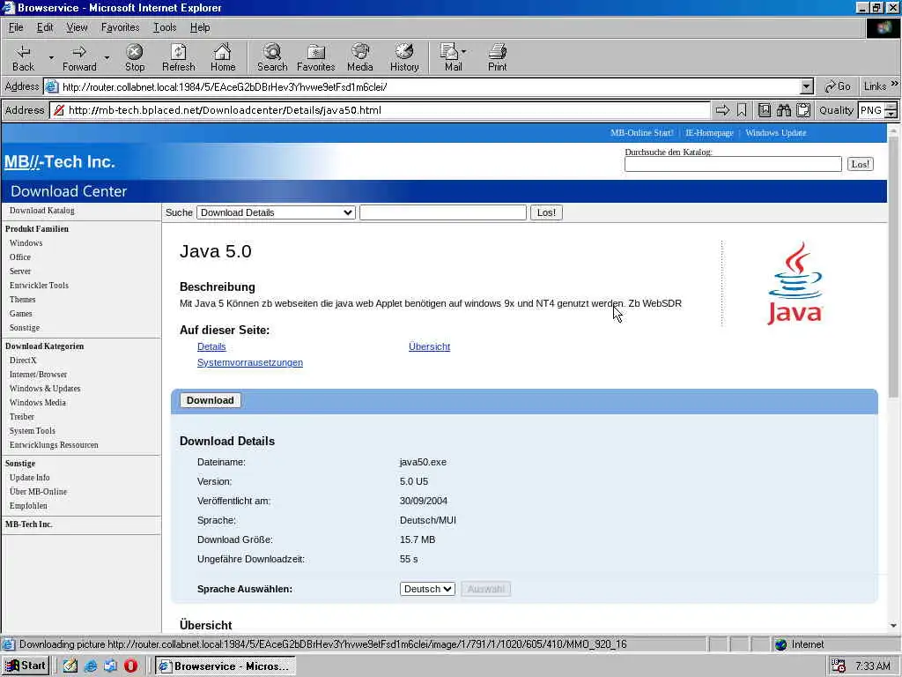Image resolution: width=902 pixels, height=677 pixels.
Task: Open Internet Explorer from quick launch
Action: [x=91, y=666]
